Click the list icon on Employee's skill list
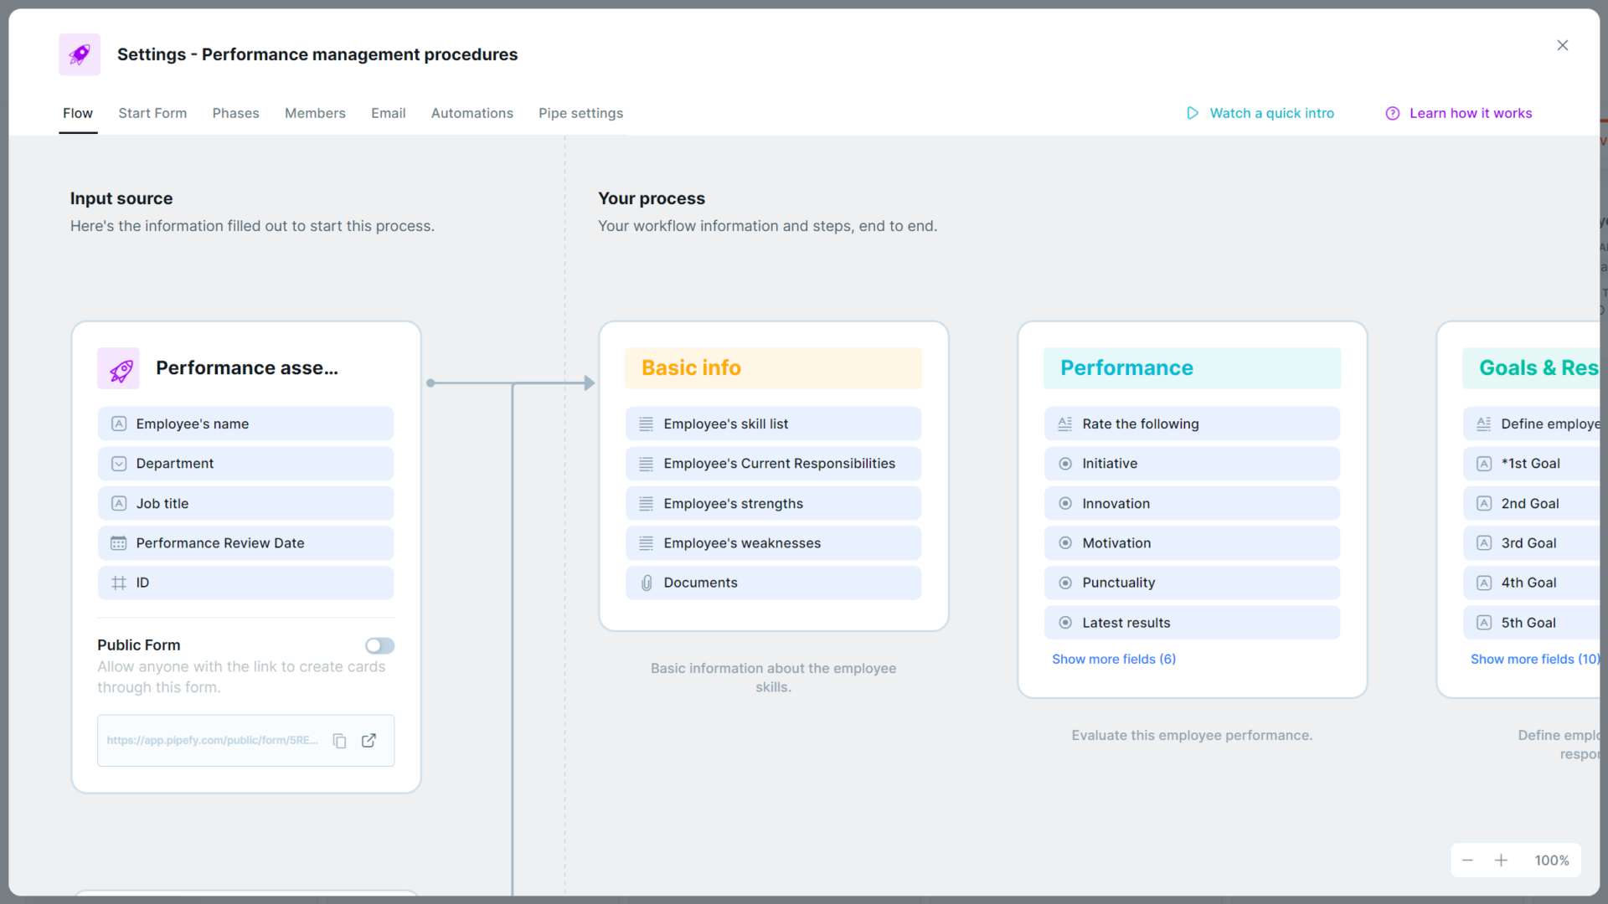 pos(645,424)
